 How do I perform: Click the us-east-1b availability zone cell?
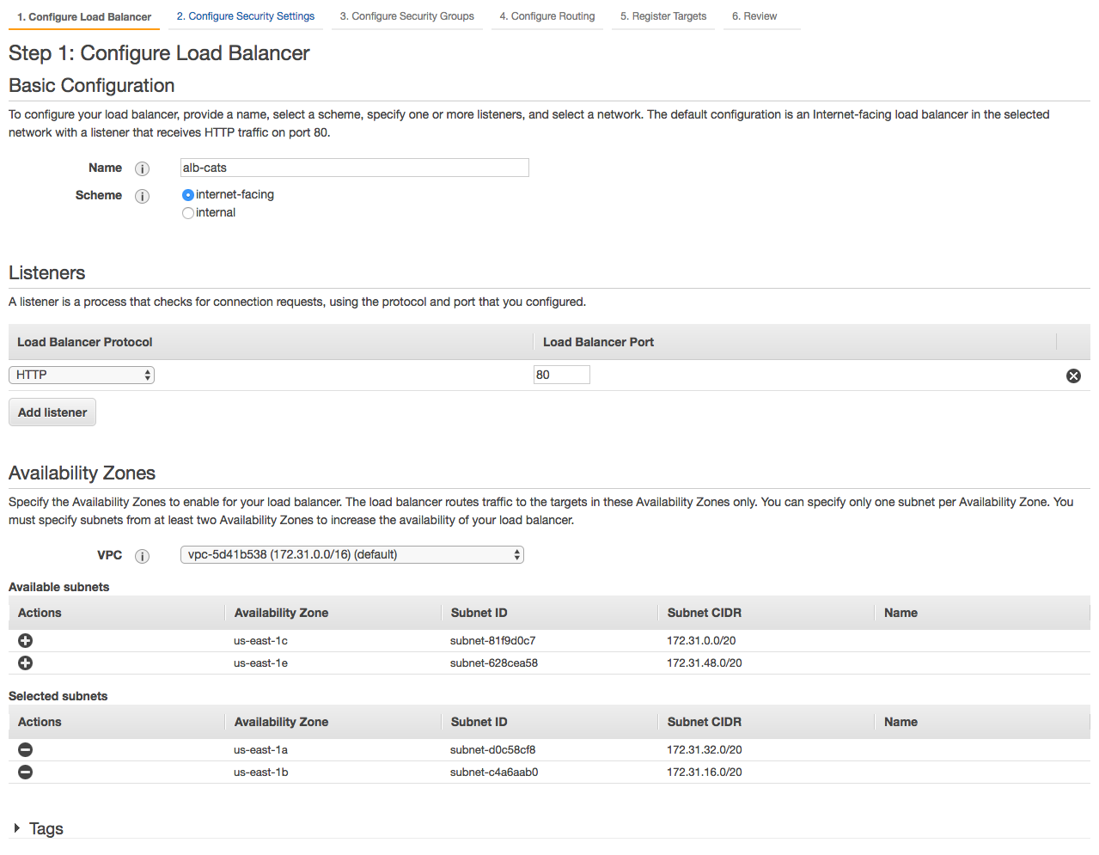(261, 772)
